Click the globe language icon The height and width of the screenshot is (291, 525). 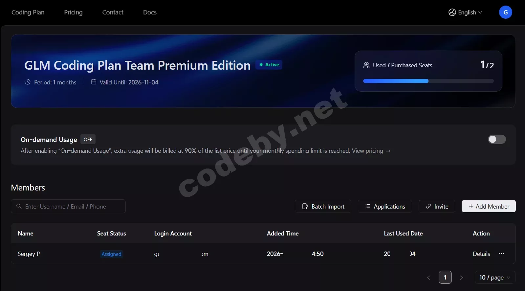pyautogui.click(x=452, y=12)
